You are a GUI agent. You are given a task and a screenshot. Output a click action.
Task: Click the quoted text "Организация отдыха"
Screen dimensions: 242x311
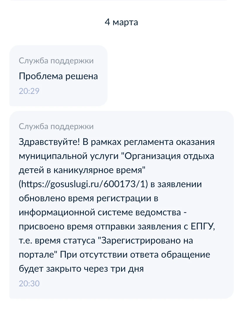click(x=170, y=156)
